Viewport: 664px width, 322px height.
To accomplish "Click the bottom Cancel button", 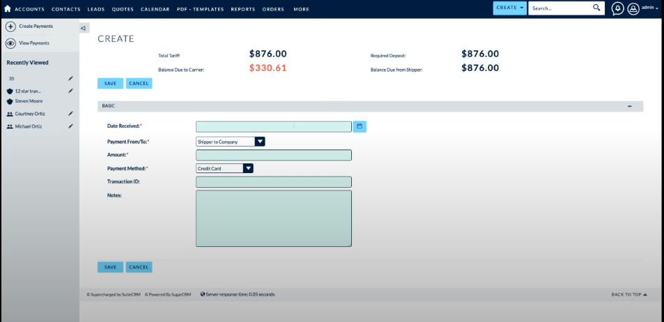I will (139, 267).
